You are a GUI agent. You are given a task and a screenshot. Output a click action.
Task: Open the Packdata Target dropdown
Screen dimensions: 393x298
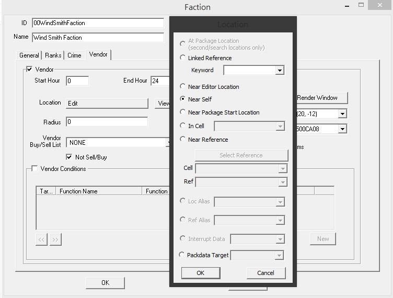point(279,256)
